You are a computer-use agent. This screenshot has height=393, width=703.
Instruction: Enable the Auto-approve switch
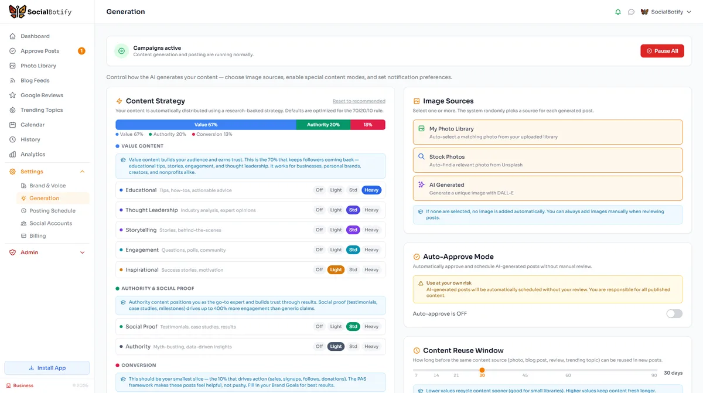pyautogui.click(x=674, y=313)
